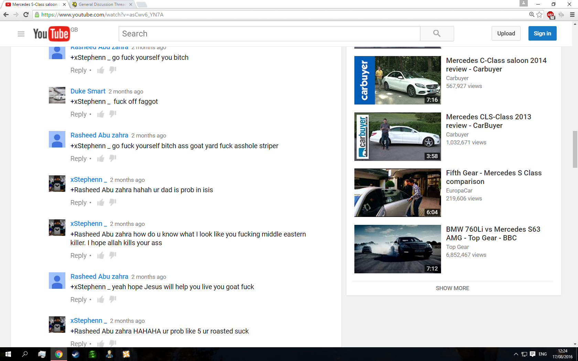
Task: Click the address bar URL
Action: (103, 14)
